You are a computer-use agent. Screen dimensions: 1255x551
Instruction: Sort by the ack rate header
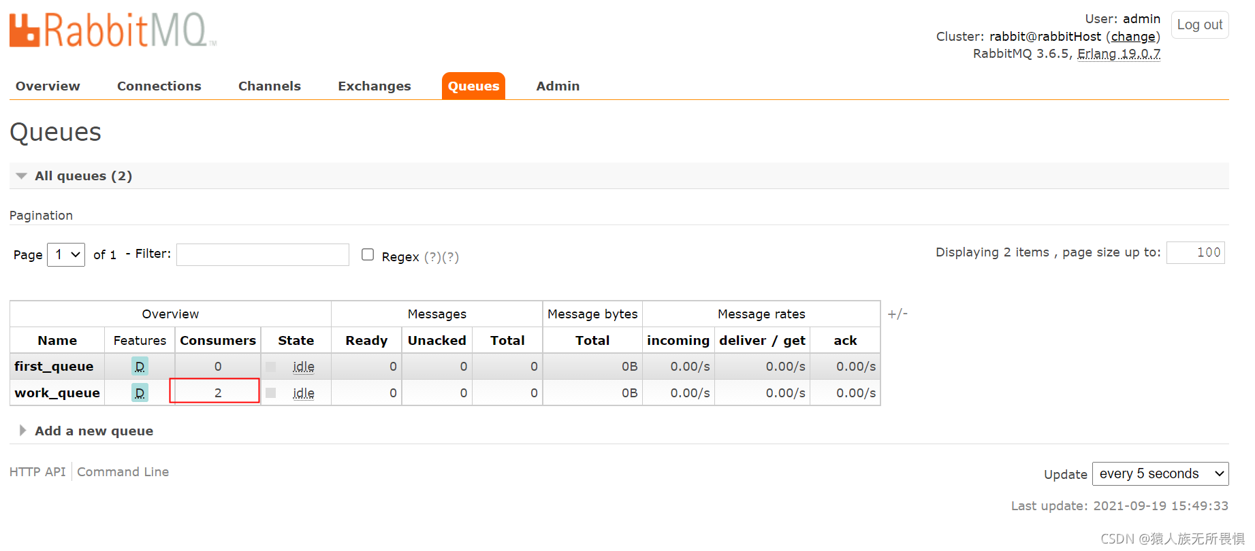[845, 340]
